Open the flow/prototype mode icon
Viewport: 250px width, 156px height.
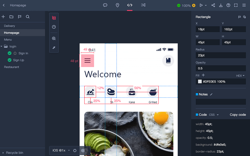(143, 5)
